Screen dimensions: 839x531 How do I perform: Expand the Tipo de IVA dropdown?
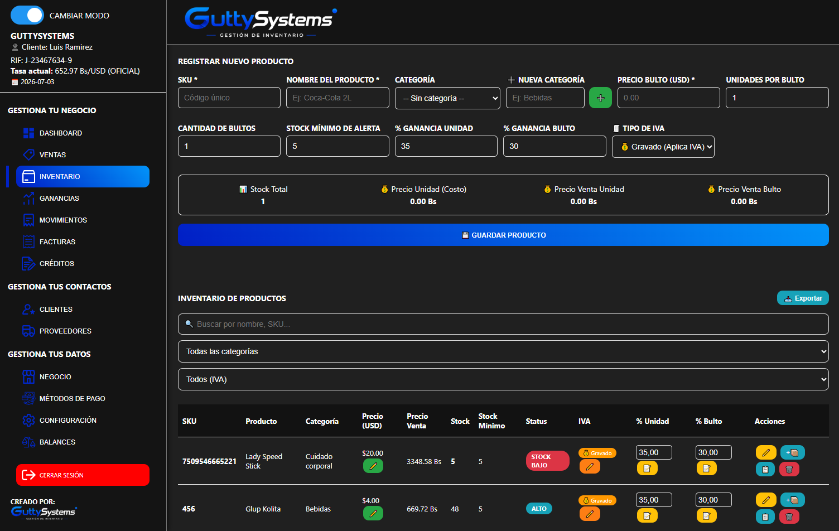pyautogui.click(x=663, y=147)
